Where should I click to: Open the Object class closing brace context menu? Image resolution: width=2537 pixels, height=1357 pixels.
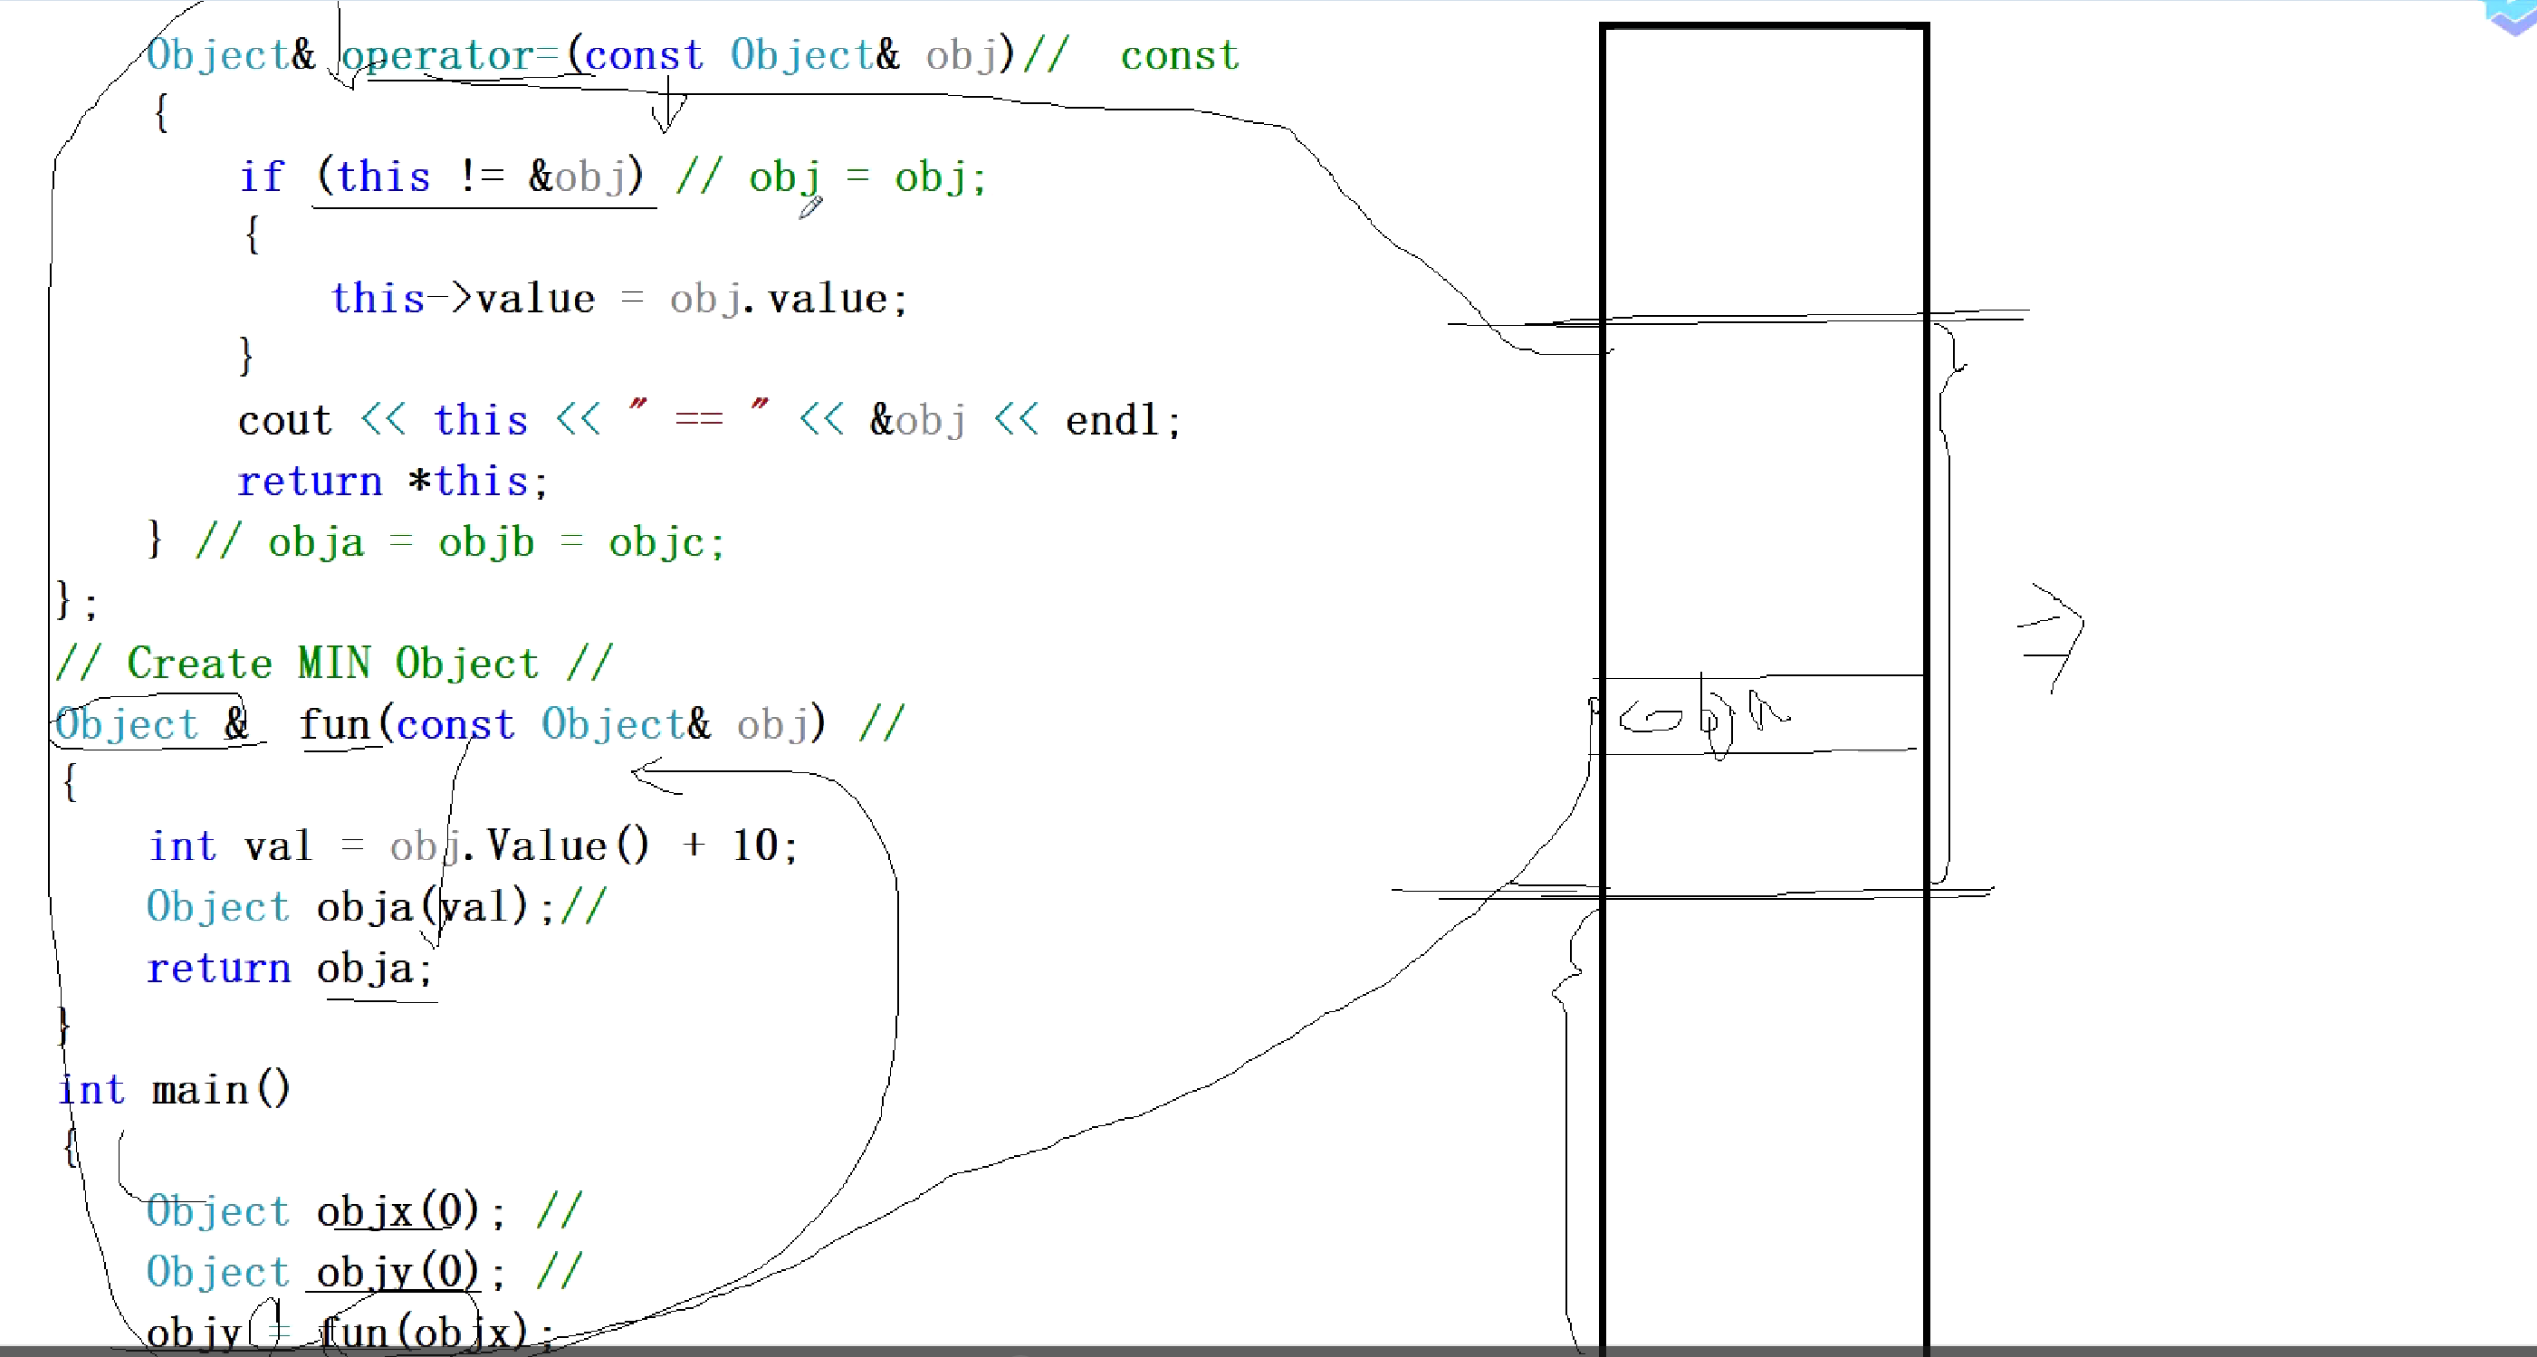click(x=69, y=600)
